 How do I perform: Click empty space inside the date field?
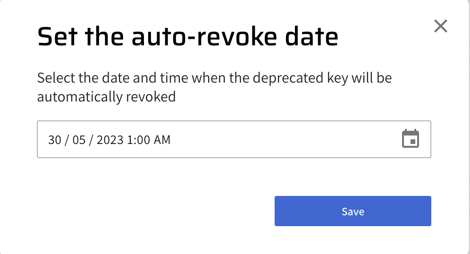coord(283,139)
